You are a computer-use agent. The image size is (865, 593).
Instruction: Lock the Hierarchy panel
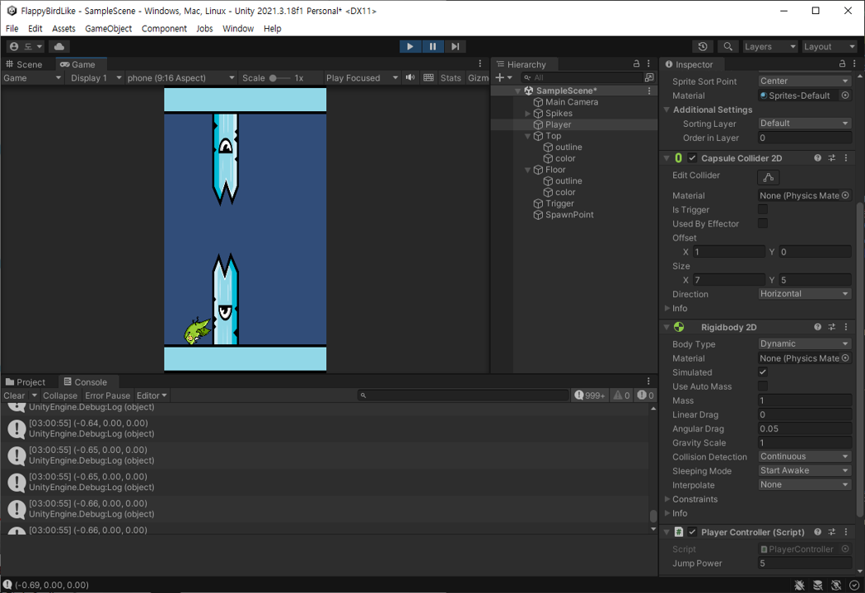pyautogui.click(x=636, y=64)
